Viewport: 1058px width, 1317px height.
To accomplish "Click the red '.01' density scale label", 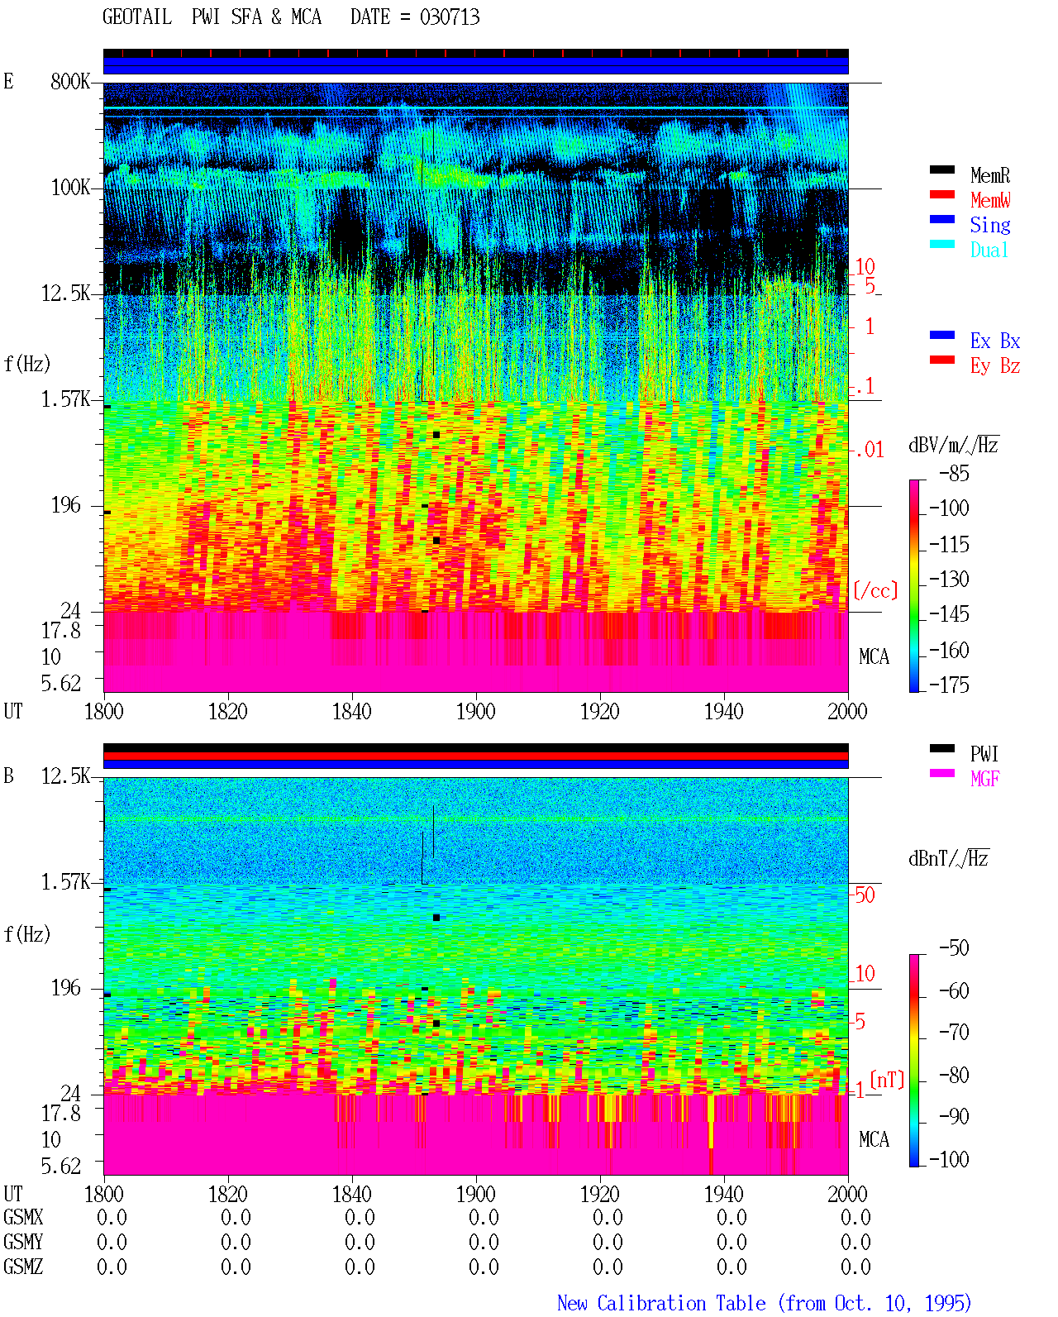I will (x=869, y=450).
